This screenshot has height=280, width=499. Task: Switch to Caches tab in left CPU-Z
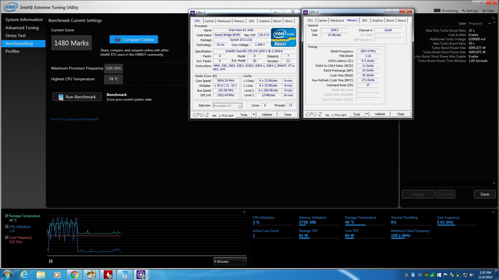pyautogui.click(x=209, y=21)
